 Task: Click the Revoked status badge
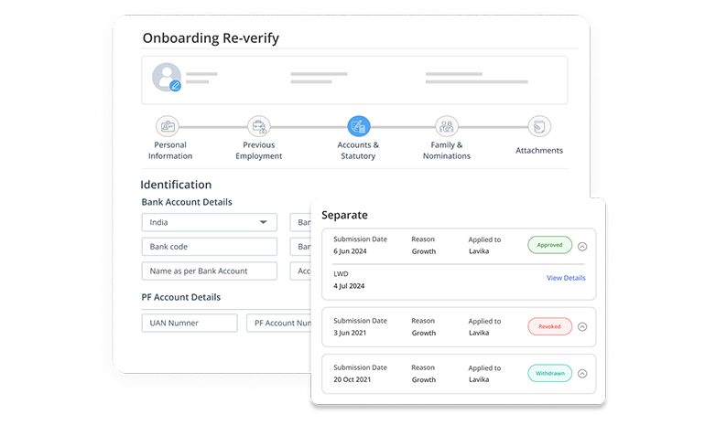click(x=550, y=326)
